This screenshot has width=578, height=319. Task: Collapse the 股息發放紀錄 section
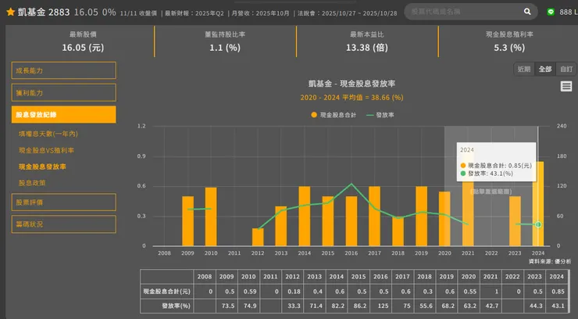[64, 115]
